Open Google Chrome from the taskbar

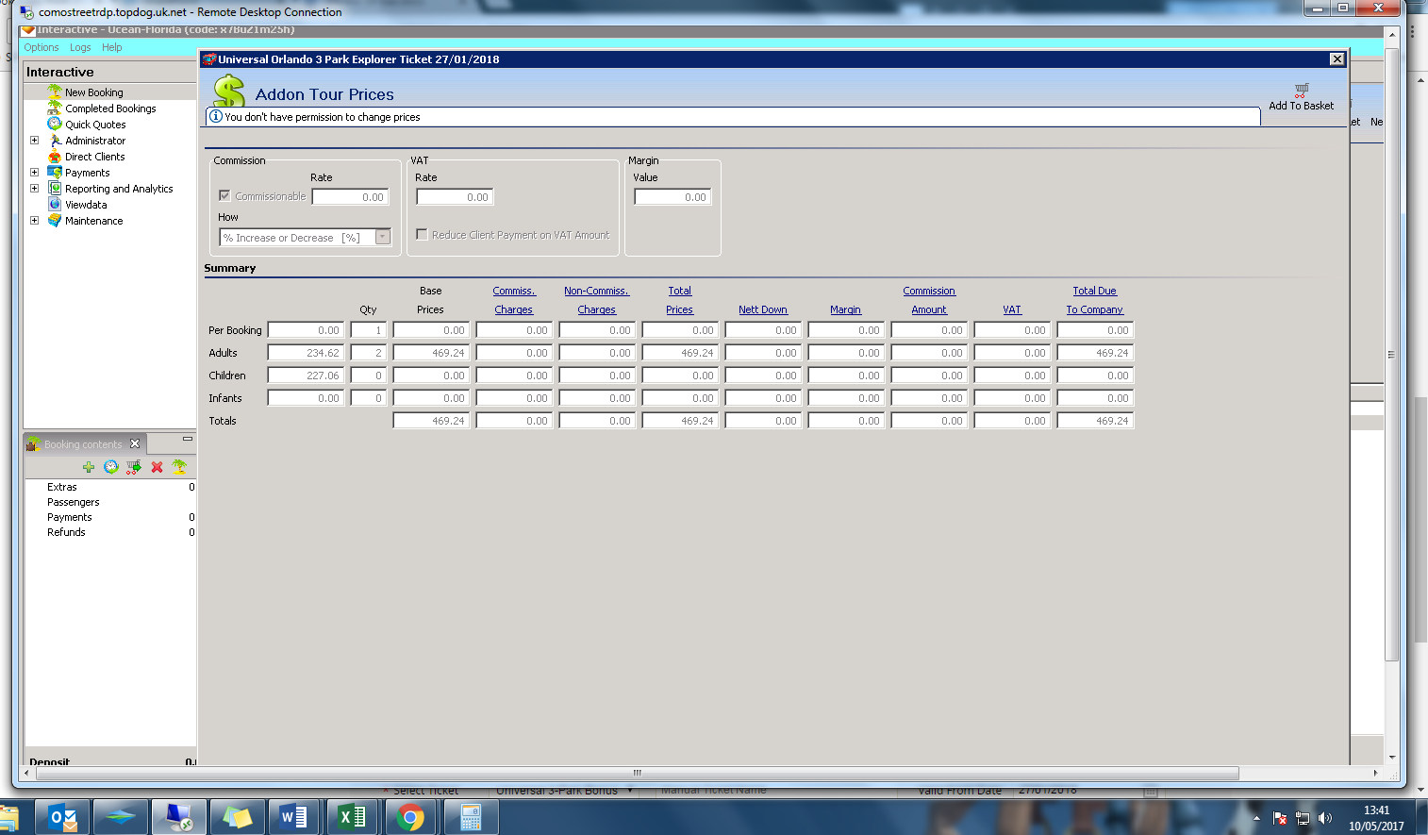[x=410, y=817]
